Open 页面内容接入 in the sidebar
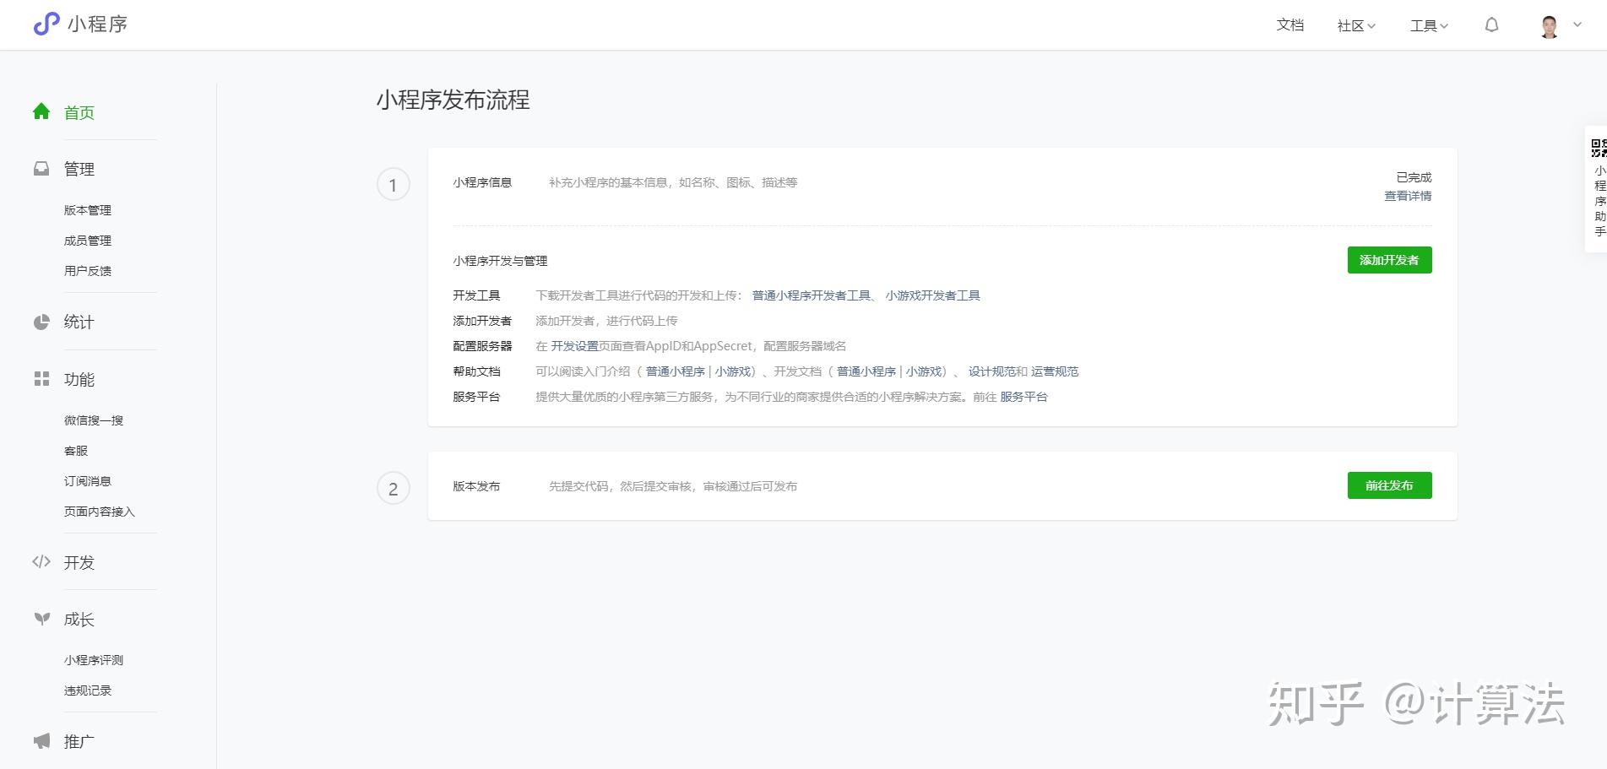Image resolution: width=1607 pixels, height=769 pixels. click(x=100, y=512)
